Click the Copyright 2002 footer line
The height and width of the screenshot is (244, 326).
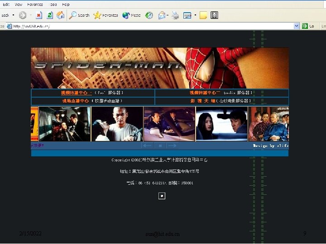pyautogui.click(x=159, y=160)
